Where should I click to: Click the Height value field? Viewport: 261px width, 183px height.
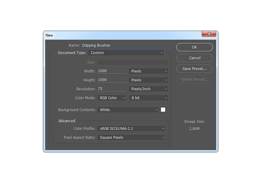(x=112, y=80)
